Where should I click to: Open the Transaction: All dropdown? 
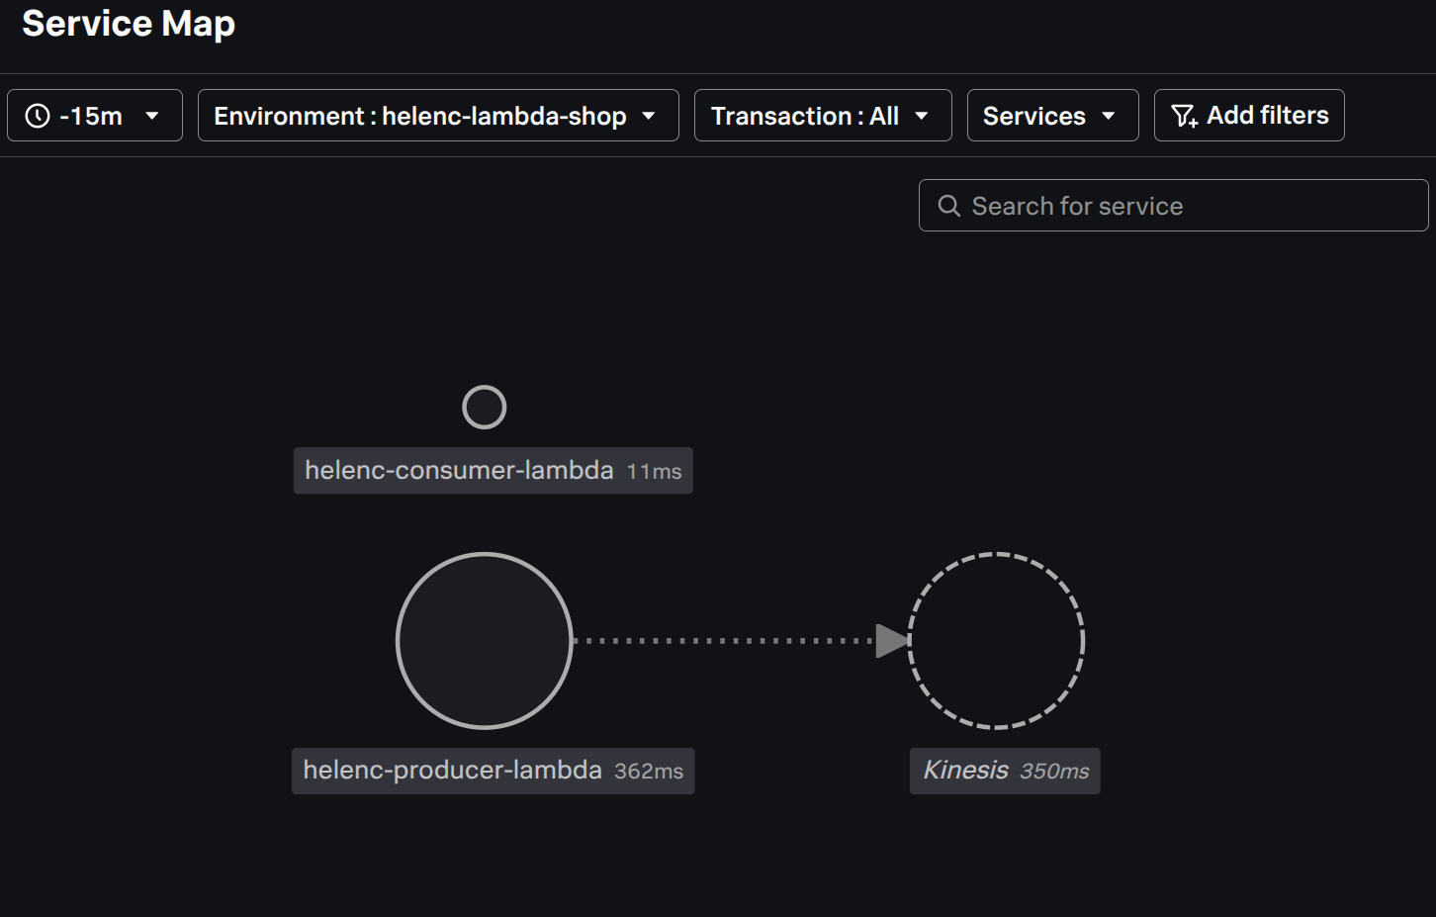[823, 116]
